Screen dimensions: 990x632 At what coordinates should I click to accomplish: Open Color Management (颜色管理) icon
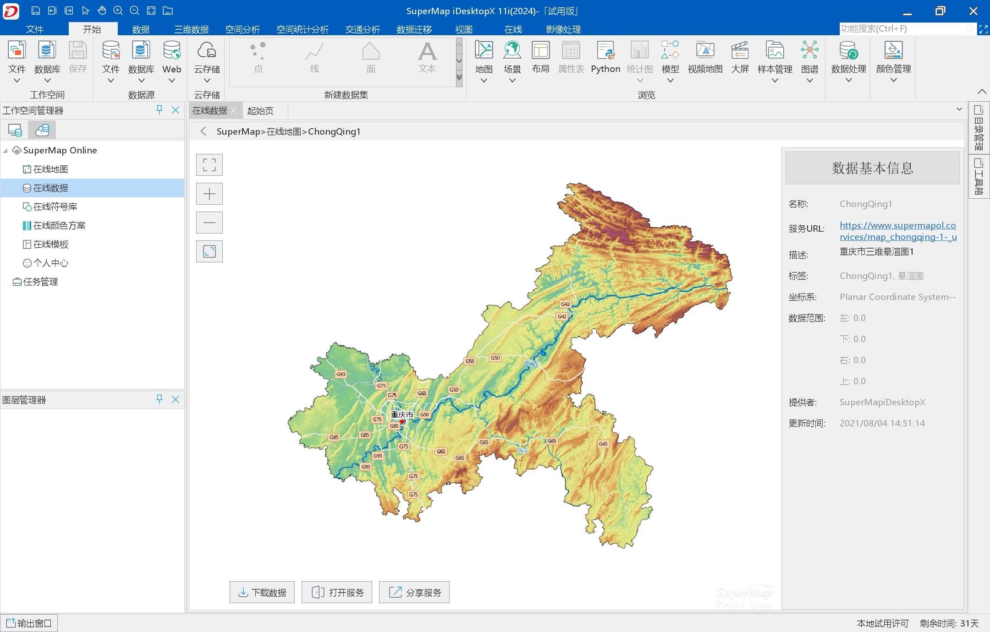893,50
